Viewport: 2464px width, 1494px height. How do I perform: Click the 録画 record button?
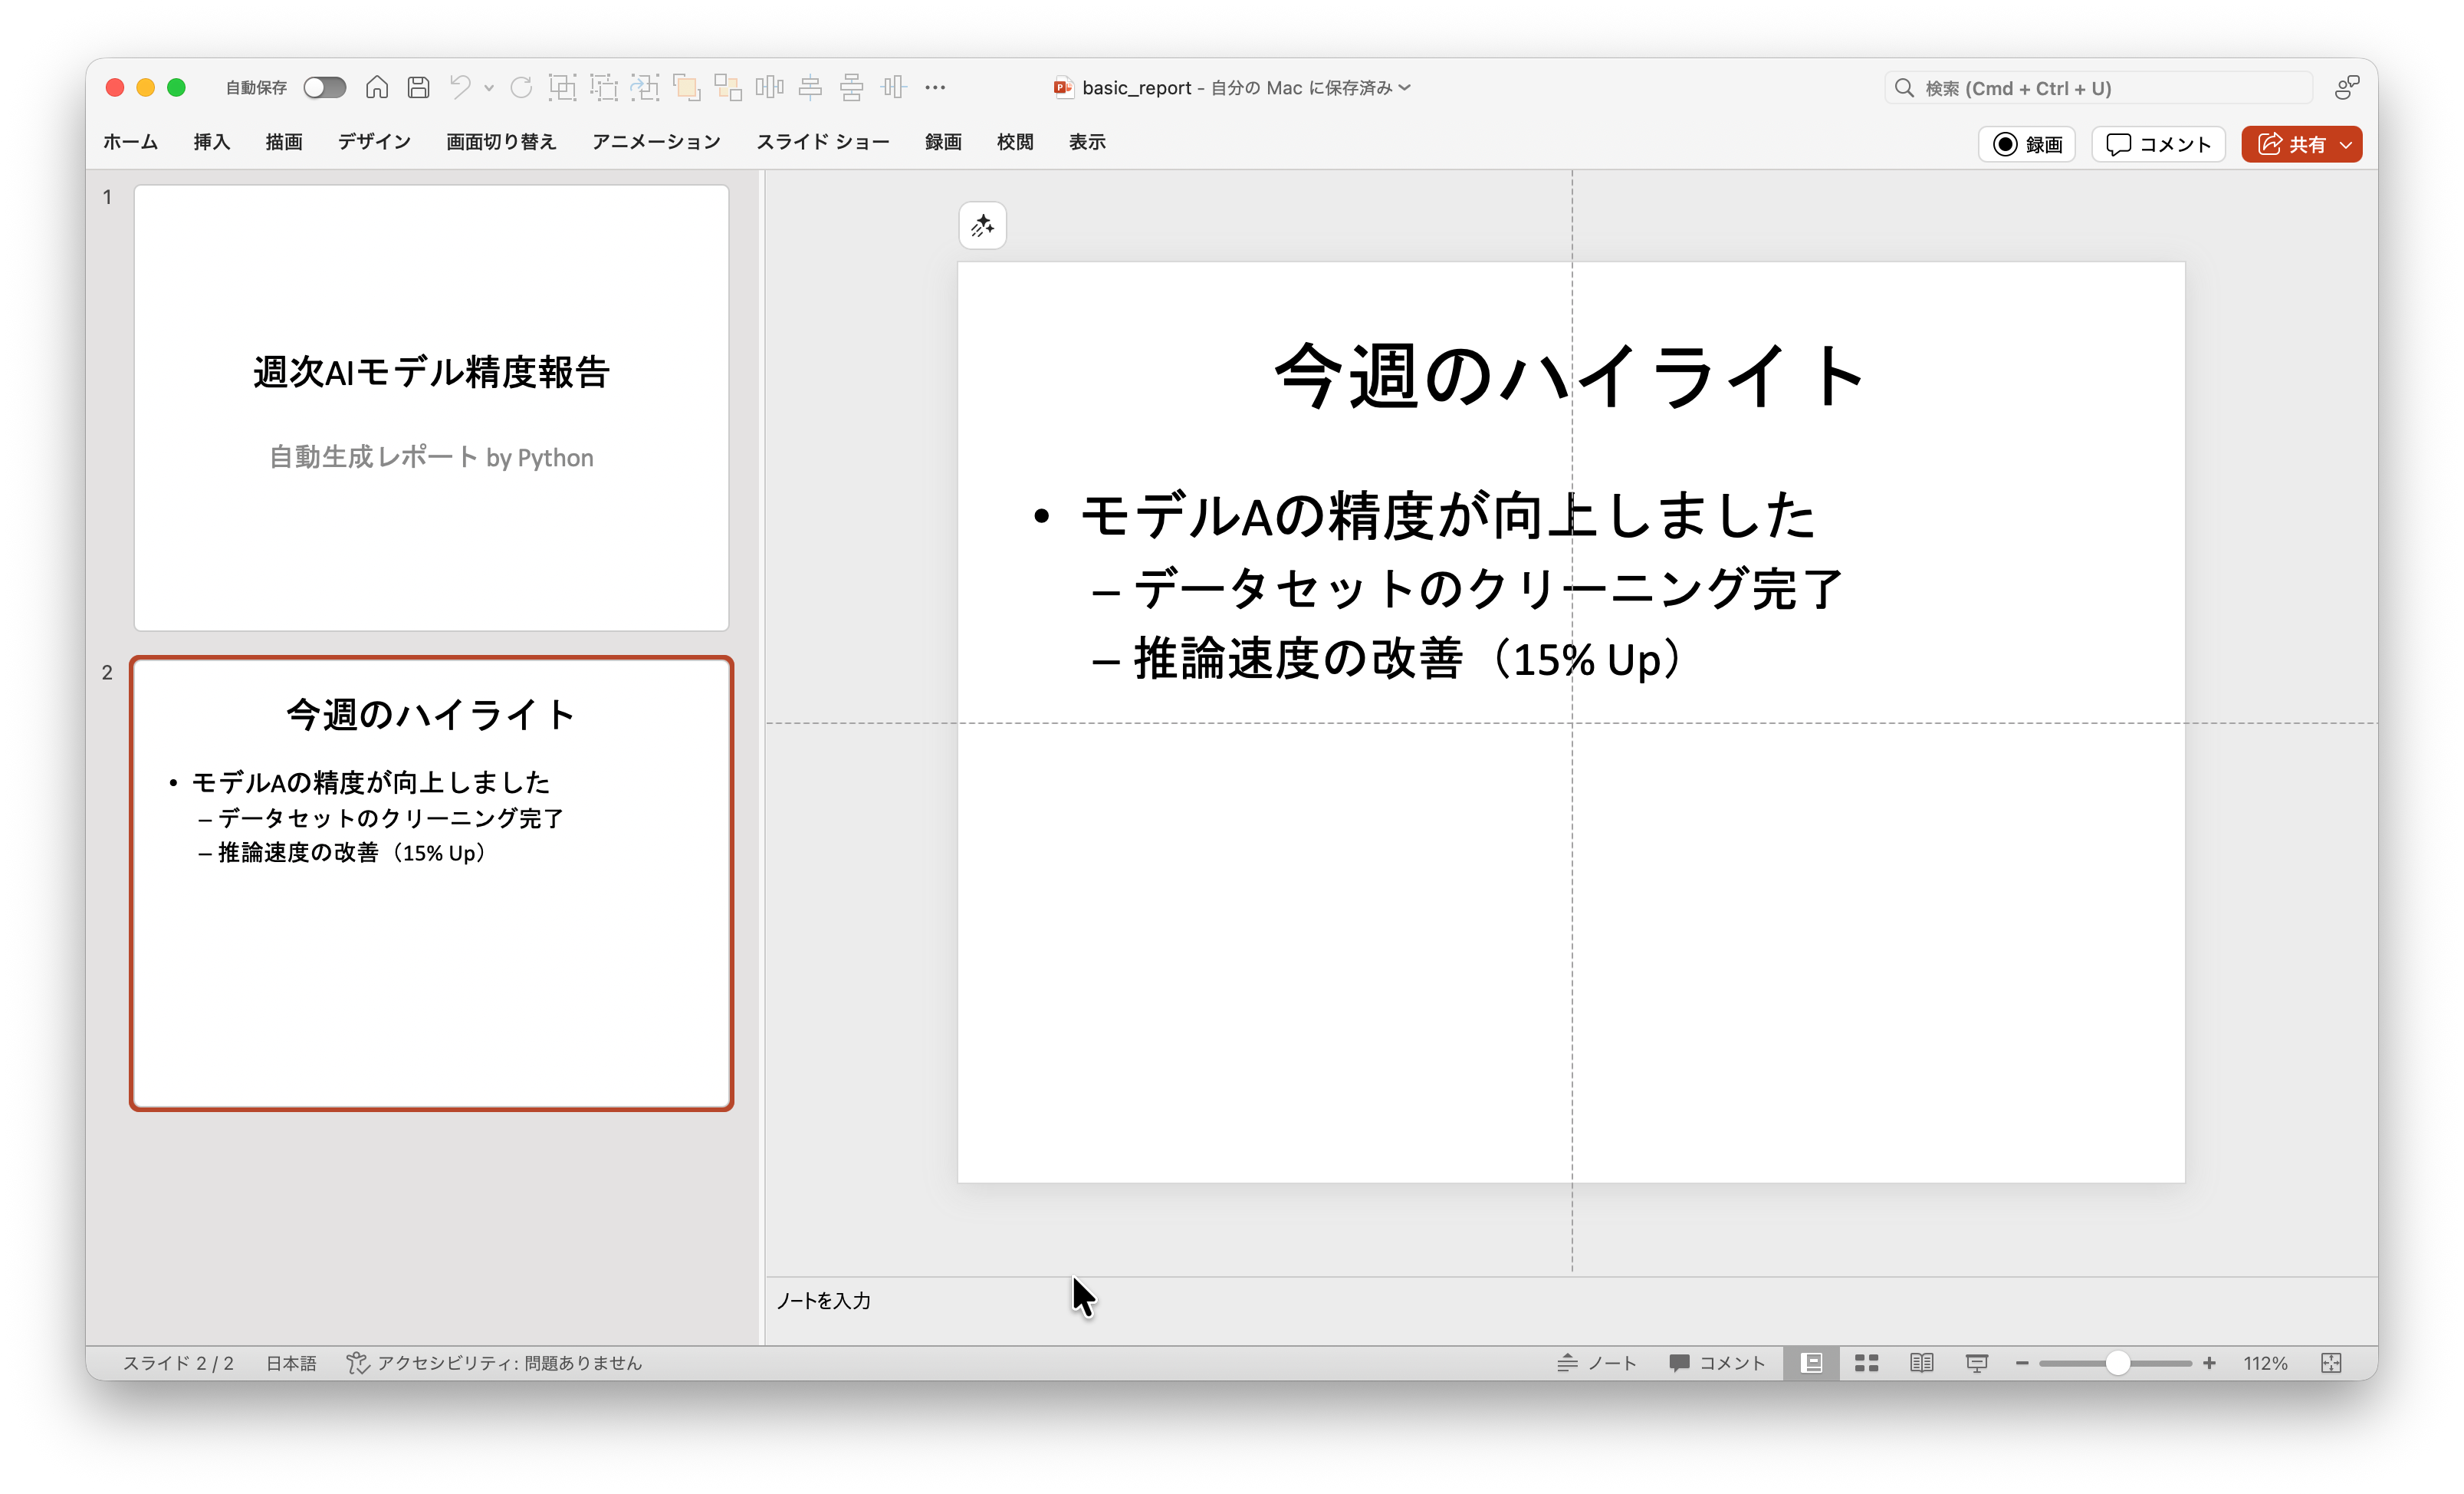point(2027,145)
